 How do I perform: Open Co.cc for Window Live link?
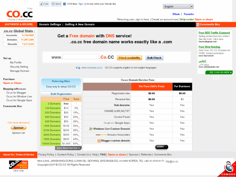tap(19, 96)
